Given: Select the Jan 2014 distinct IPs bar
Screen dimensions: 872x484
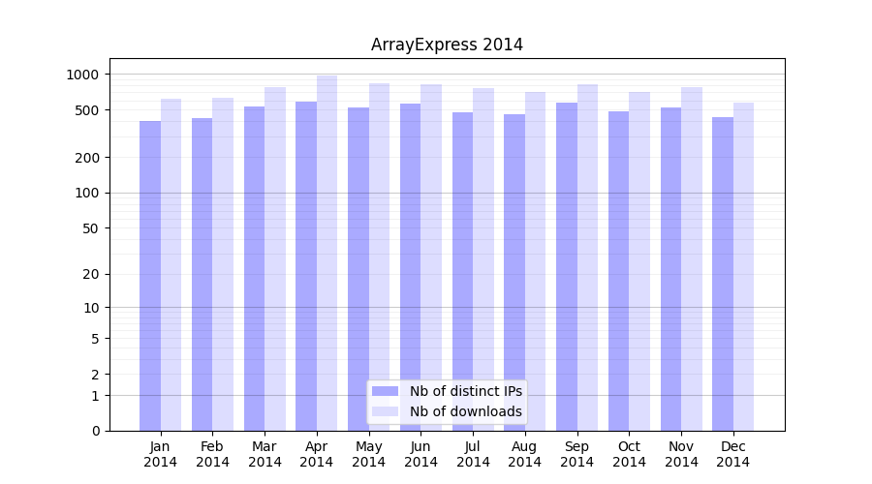Looking at the screenshot, I should [x=150, y=276].
